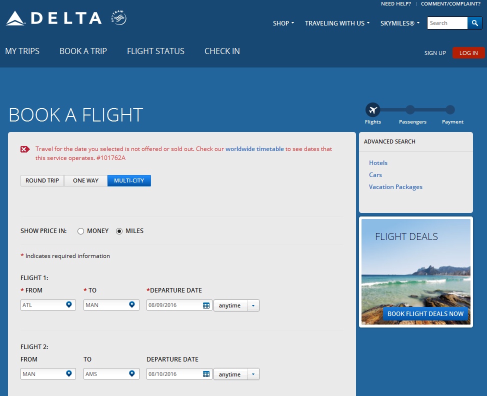Image resolution: width=487 pixels, height=396 pixels.
Task: Switch to ONE WAY trip type
Action: coord(85,180)
